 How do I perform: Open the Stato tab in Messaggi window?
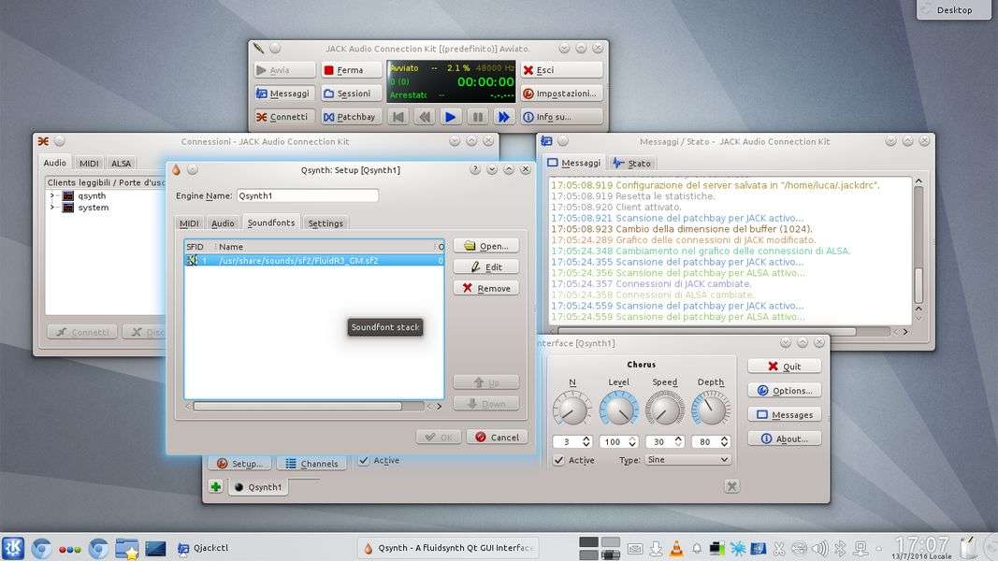631,163
